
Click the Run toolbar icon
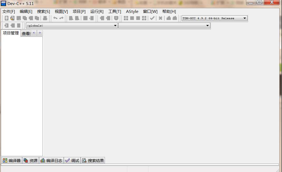point(132,18)
